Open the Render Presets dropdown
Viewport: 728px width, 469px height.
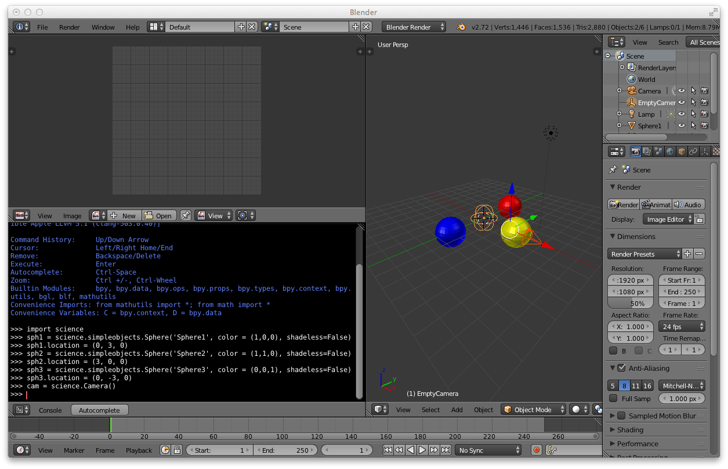(x=644, y=254)
